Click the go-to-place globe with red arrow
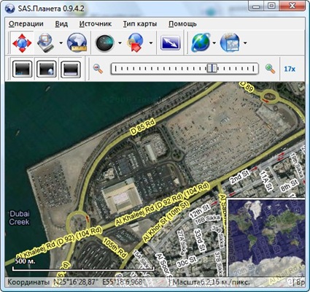Viewport: 310px width, 292px height. 135,43
